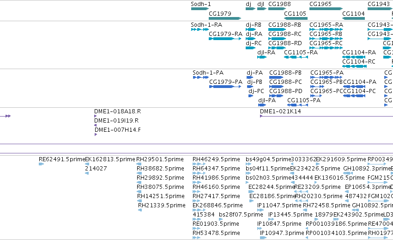This screenshot has height=240, width=393.
Task: Select the CG1104 gene feature
Action: point(353,18)
